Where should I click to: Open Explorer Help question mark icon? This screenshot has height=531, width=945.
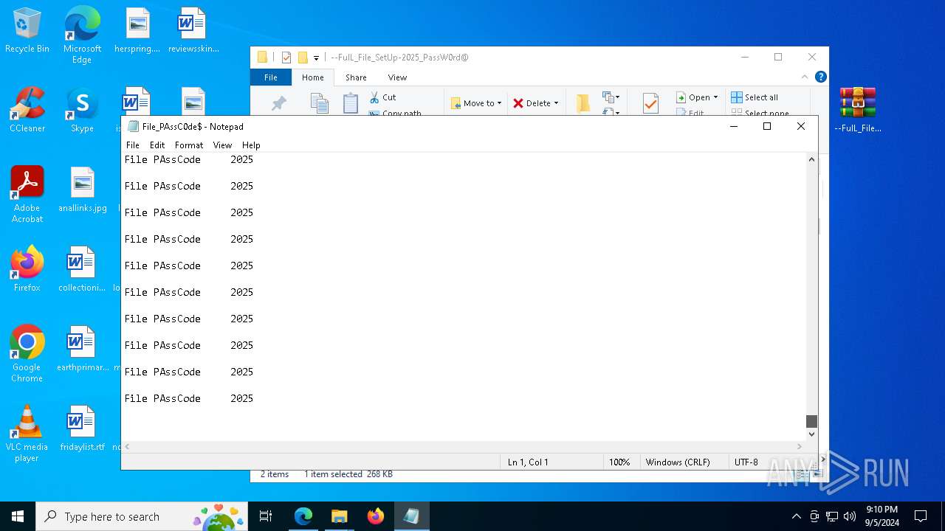pyautogui.click(x=820, y=77)
